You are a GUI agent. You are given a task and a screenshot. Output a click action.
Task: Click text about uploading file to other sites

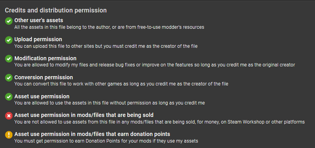click(106, 46)
